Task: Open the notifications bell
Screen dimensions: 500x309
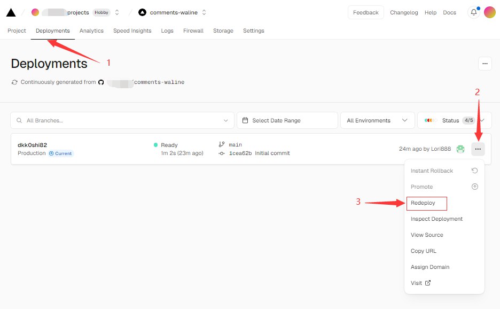Action: 473,12
